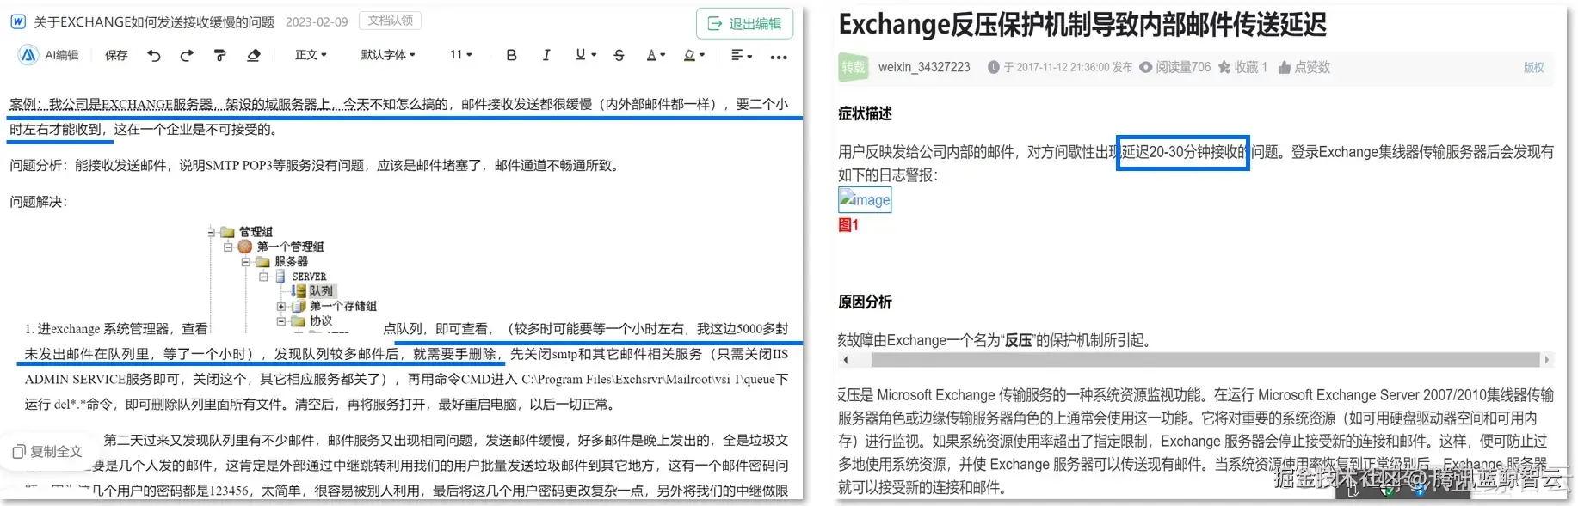This screenshot has height=506, width=1578.
Task: Open the underline style dropdown arrow
Action: coord(594,55)
